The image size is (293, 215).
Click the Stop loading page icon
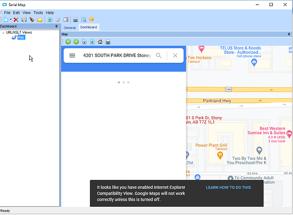point(84,42)
